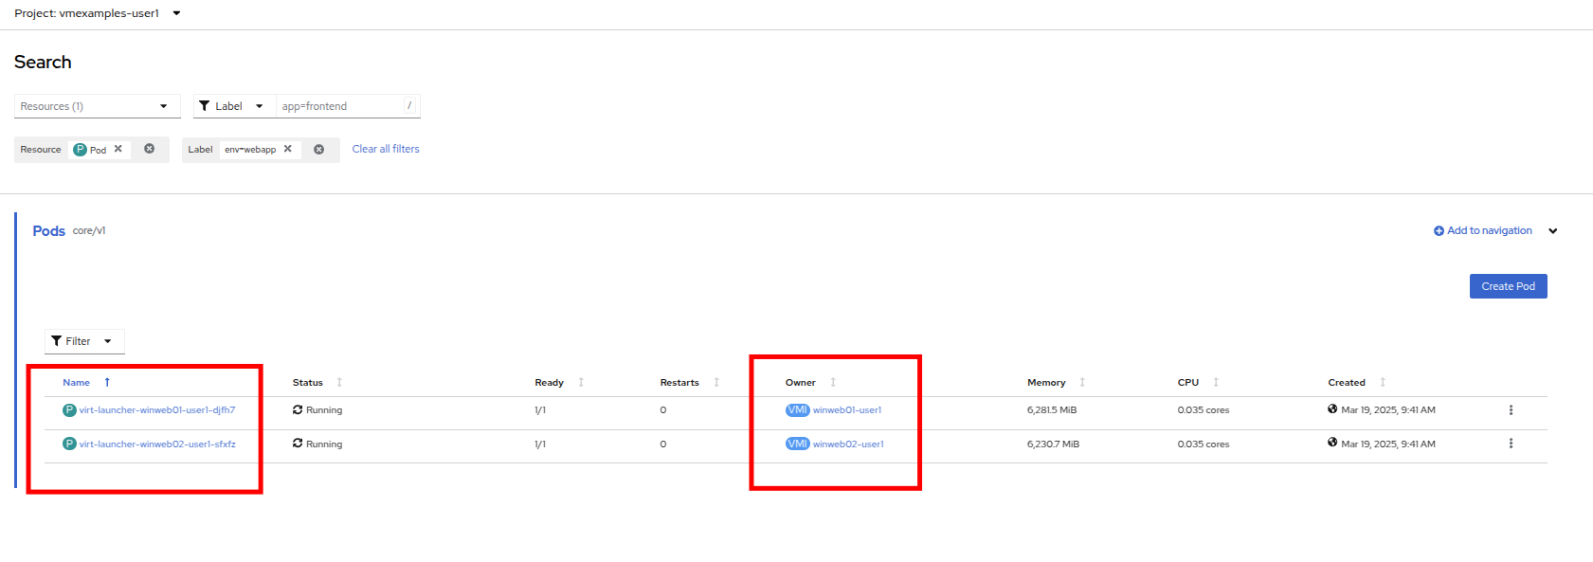
Task: Sort pods by Status column
Action: [308, 383]
